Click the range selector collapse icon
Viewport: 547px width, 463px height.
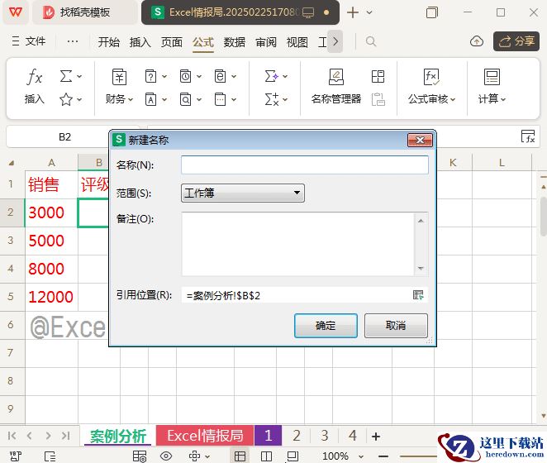click(418, 295)
